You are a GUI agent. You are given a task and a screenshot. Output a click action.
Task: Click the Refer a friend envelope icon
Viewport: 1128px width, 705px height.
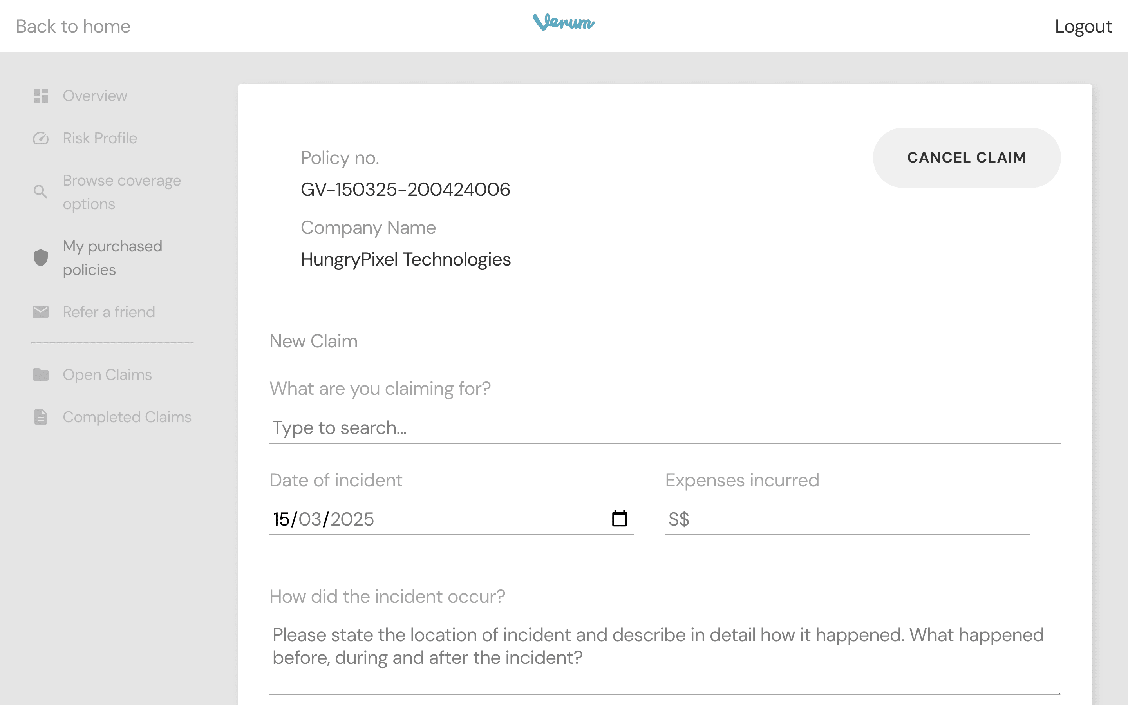tap(41, 312)
